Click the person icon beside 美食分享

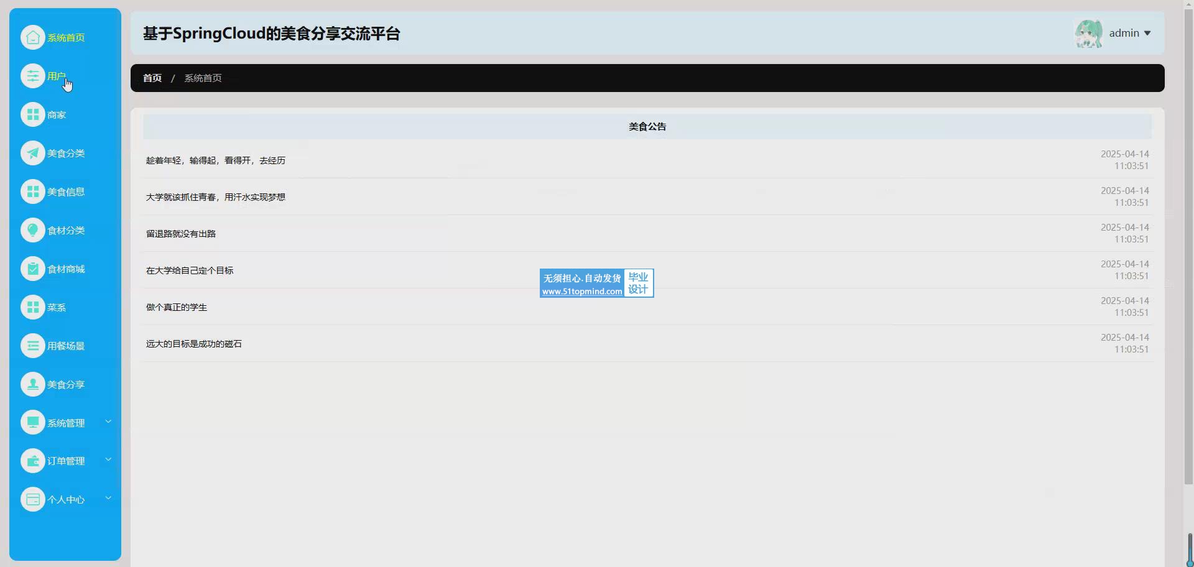pos(32,384)
